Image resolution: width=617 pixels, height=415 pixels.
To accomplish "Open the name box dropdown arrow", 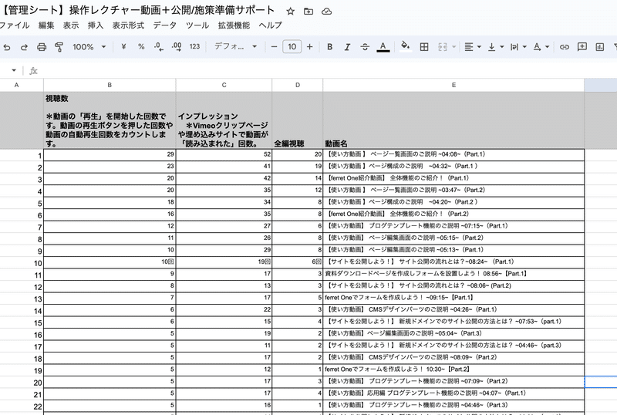I will [14, 70].
